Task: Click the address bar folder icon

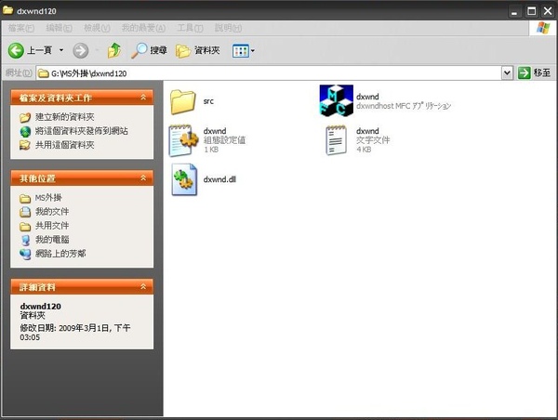Action: click(44, 73)
